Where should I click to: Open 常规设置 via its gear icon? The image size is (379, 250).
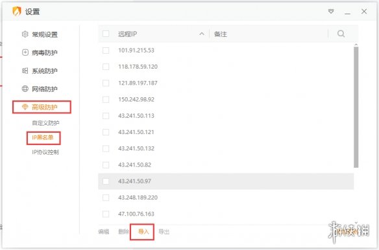click(x=25, y=34)
